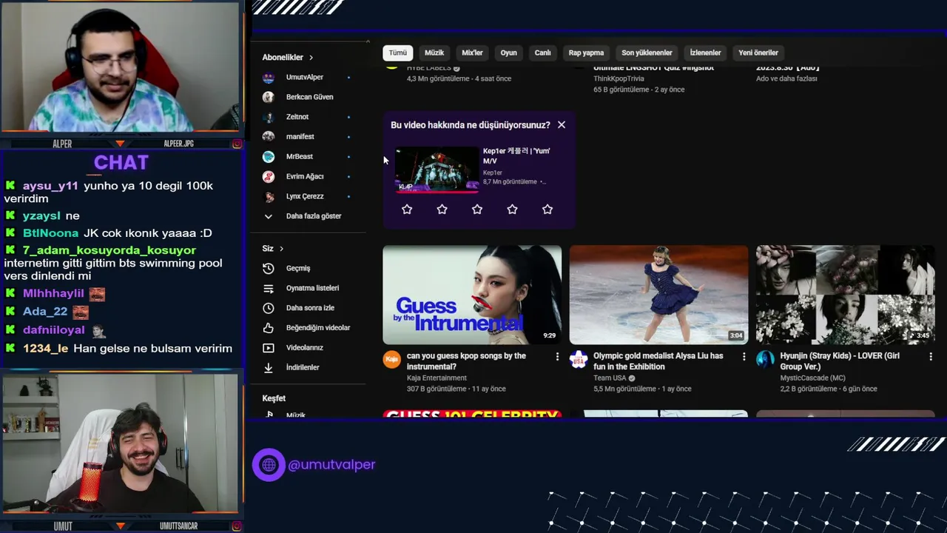The height and width of the screenshot is (533, 947).
Task: Select the Tümü filter chip
Action: (398, 53)
